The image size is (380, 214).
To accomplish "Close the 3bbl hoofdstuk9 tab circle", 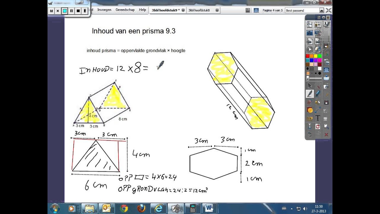I will (x=183, y=10).
